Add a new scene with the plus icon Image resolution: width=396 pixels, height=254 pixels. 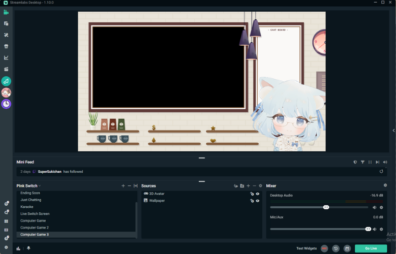(123, 186)
